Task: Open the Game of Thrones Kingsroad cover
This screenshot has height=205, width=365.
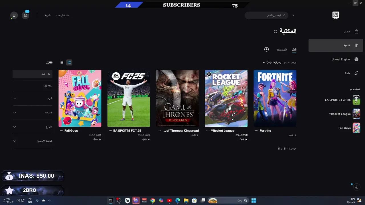Action: (177, 98)
